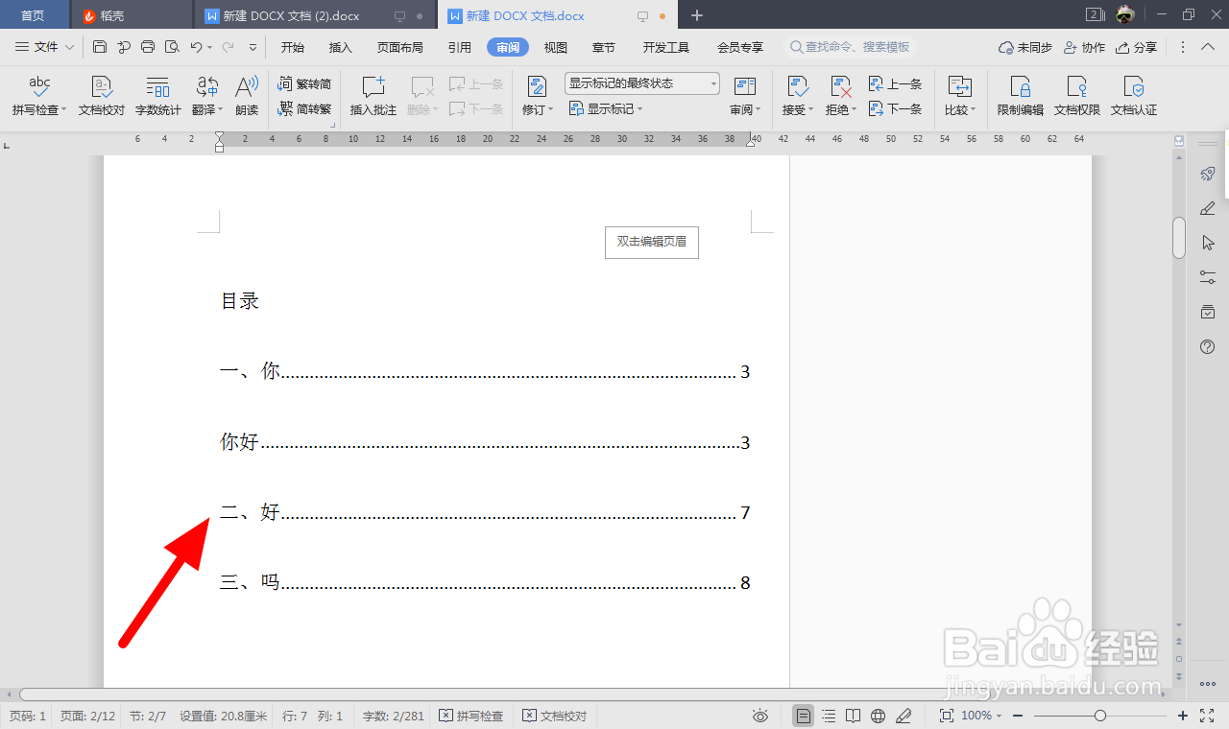Viewport: 1229px width, 729px height.
Task: Open the File (文件) menu dropdown
Action: point(45,47)
